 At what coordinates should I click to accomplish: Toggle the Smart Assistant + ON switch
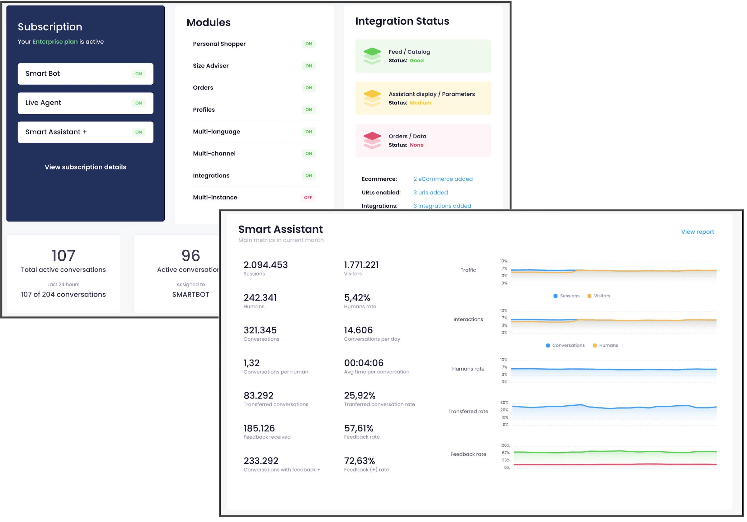tap(139, 132)
